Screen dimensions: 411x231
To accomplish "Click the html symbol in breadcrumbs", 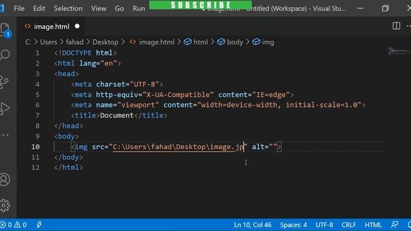I will 196,42.
